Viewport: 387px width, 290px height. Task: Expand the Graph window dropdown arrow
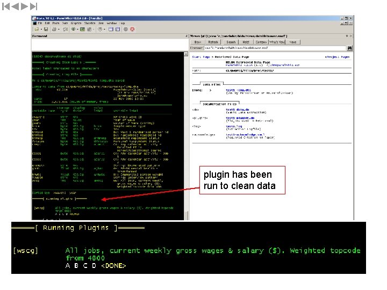click(94, 30)
